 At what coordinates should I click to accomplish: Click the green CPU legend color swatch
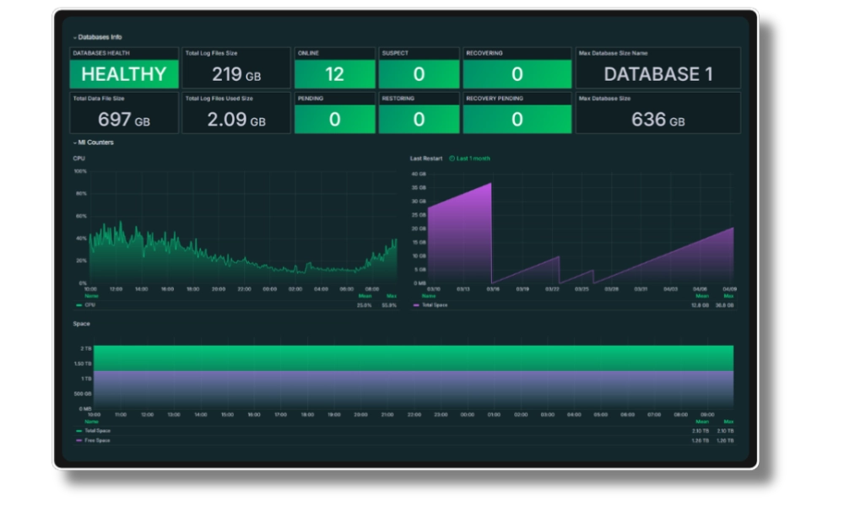coord(78,304)
